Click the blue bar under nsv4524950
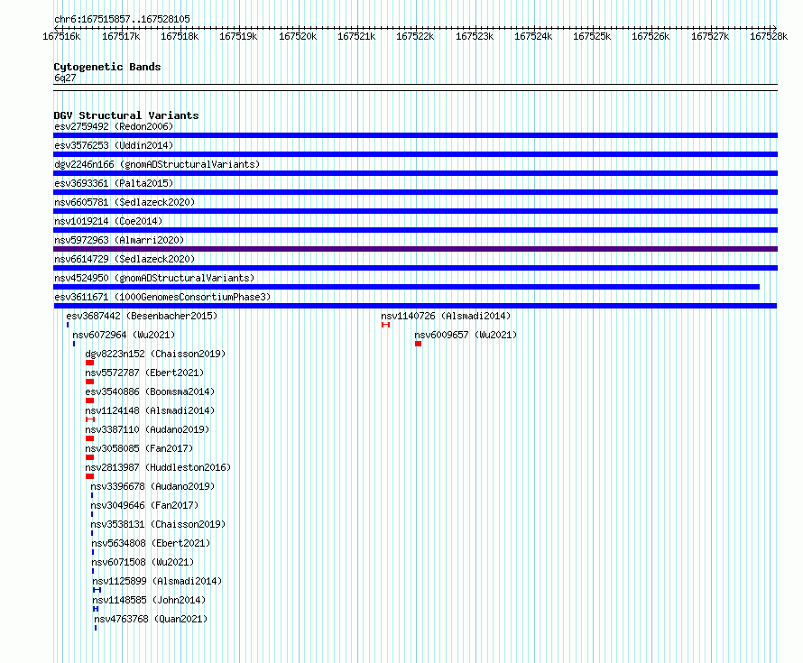Screen dimensions: 803x663 pyautogui.click(x=407, y=287)
